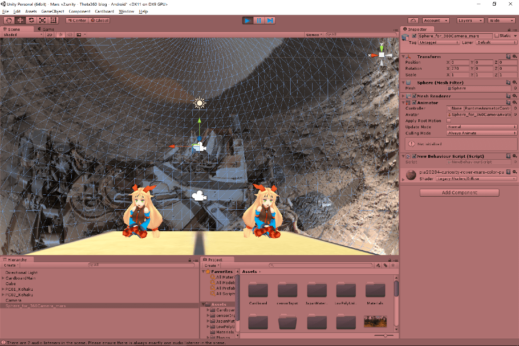
Task: Open the Layers dropdown
Action: coord(470,21)
